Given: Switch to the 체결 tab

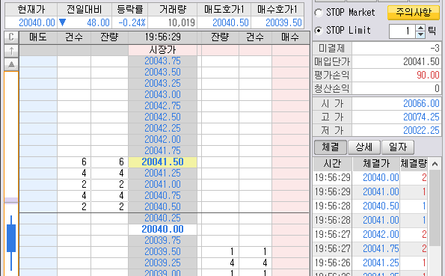Looking at the screenshot, I should pos(331,147).
